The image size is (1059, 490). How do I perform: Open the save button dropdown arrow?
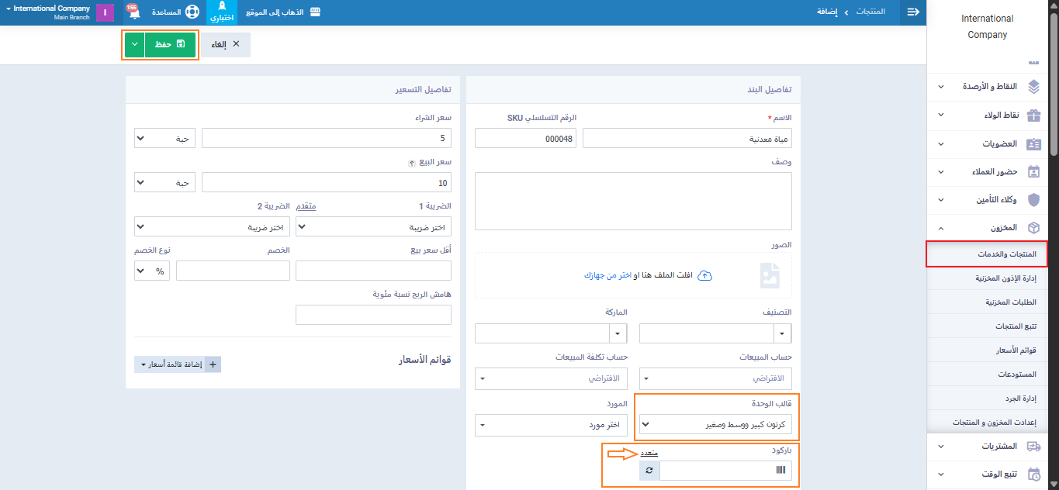134,45
